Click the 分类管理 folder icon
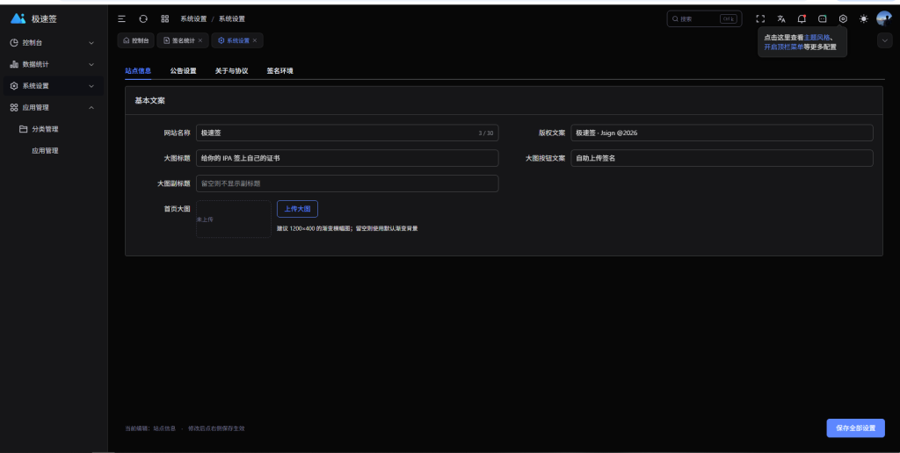 click(x=24, y=129)
